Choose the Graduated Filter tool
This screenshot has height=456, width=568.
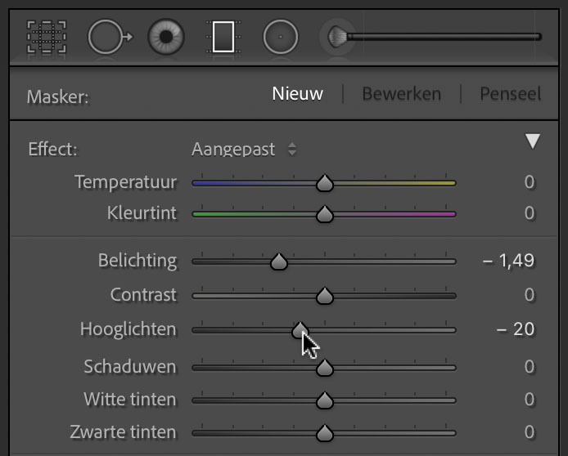click(x=223, y=37)
